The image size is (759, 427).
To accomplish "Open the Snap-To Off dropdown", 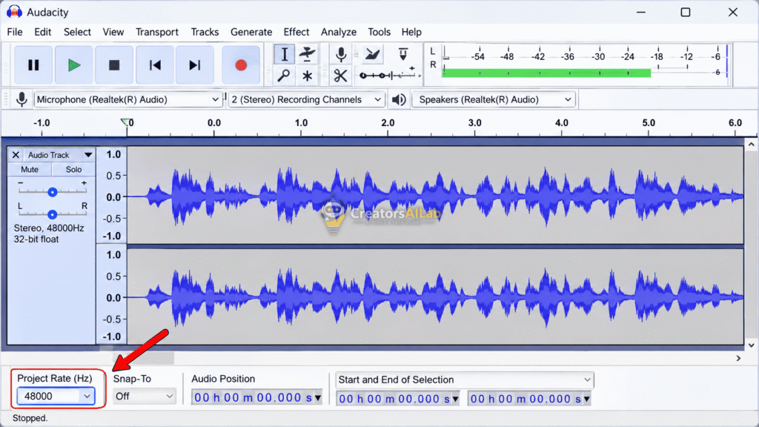I will tap(144, 397).
